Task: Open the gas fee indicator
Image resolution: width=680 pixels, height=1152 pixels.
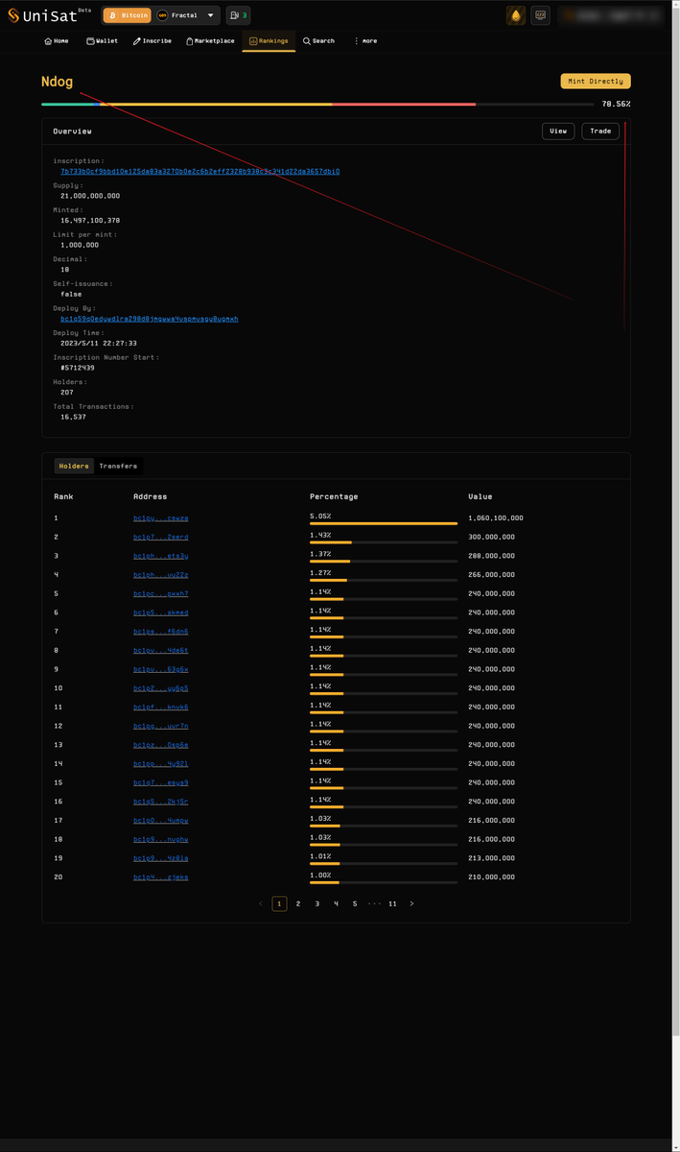Action: point(239,15)
